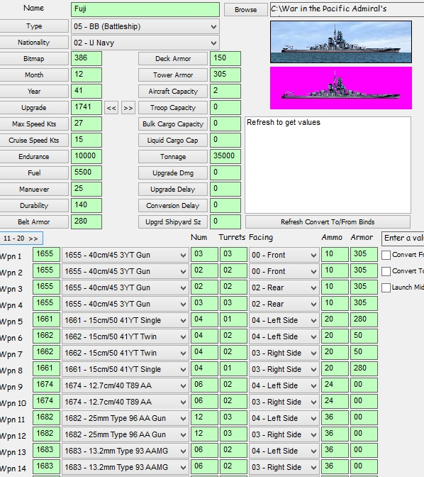Image resolution: width=424 pixels, height=477 pixels.
Task: Click Wpn 1 weapon ID field 1655
Action: (46, 255)
